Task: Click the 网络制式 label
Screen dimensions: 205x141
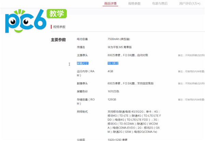Action: [x=82, y=112]
